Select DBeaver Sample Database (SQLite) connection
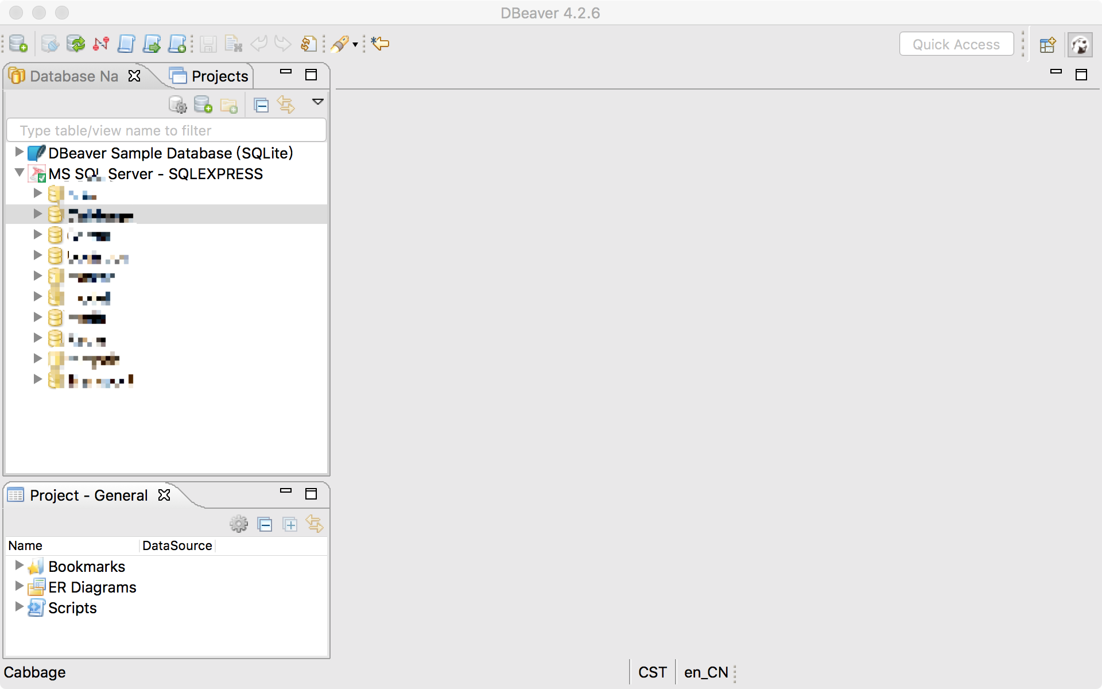 click(x=170, y=153)
